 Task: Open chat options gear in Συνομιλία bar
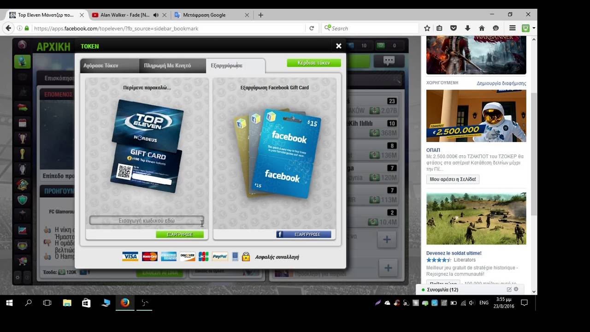click(x=516, y=290)
